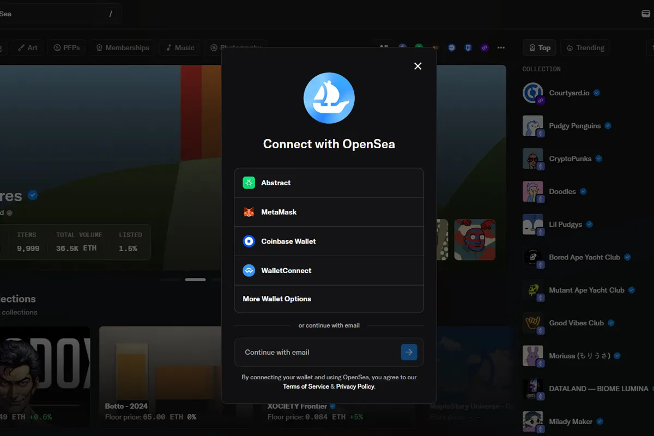Click the Doodles avatar image
Image resolution: width=654 pixels, height=436 pixels.
point(533,192)
